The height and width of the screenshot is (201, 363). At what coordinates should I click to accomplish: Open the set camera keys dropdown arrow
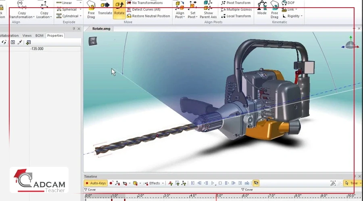[129, 183]
